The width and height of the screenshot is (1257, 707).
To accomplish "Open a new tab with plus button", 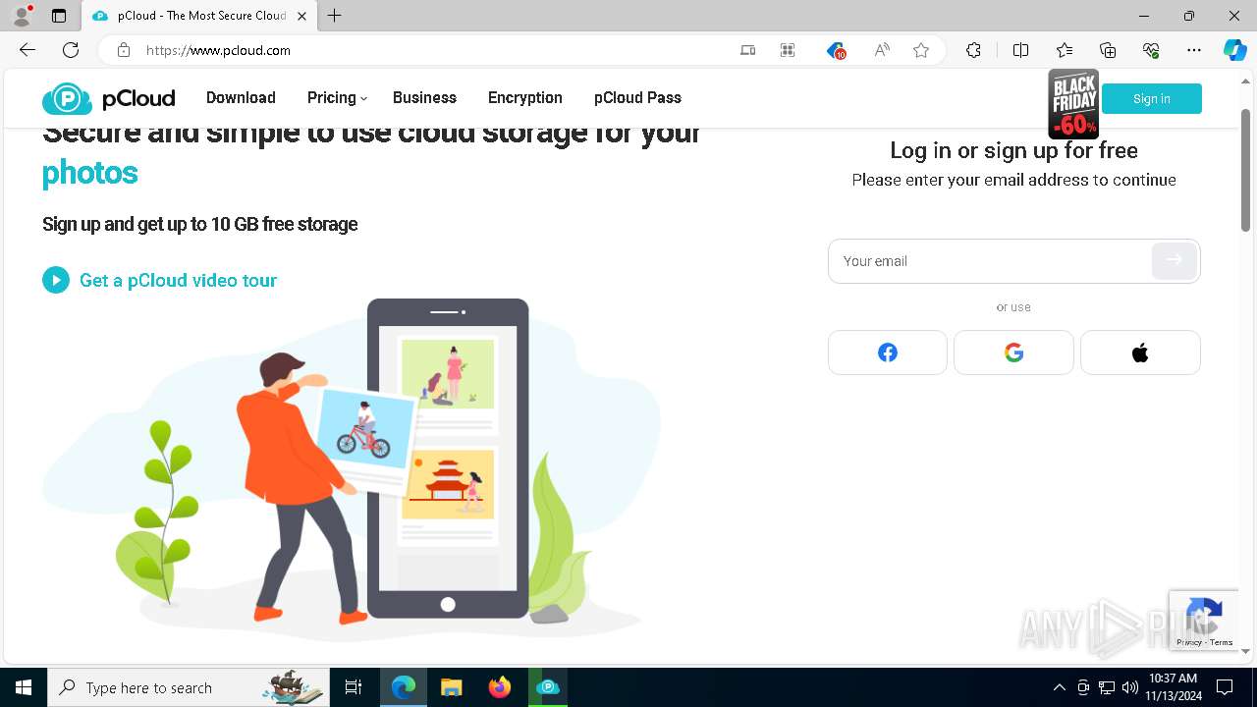I will click(335, 16).
